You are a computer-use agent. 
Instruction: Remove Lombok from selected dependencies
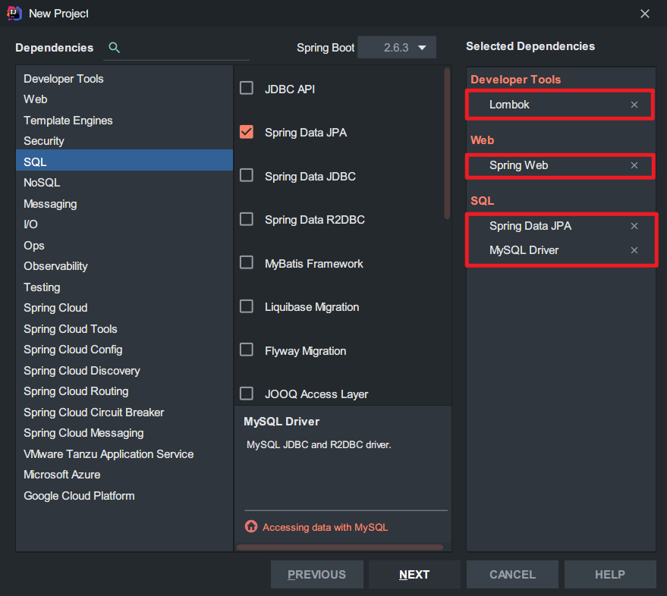(634, 105)
